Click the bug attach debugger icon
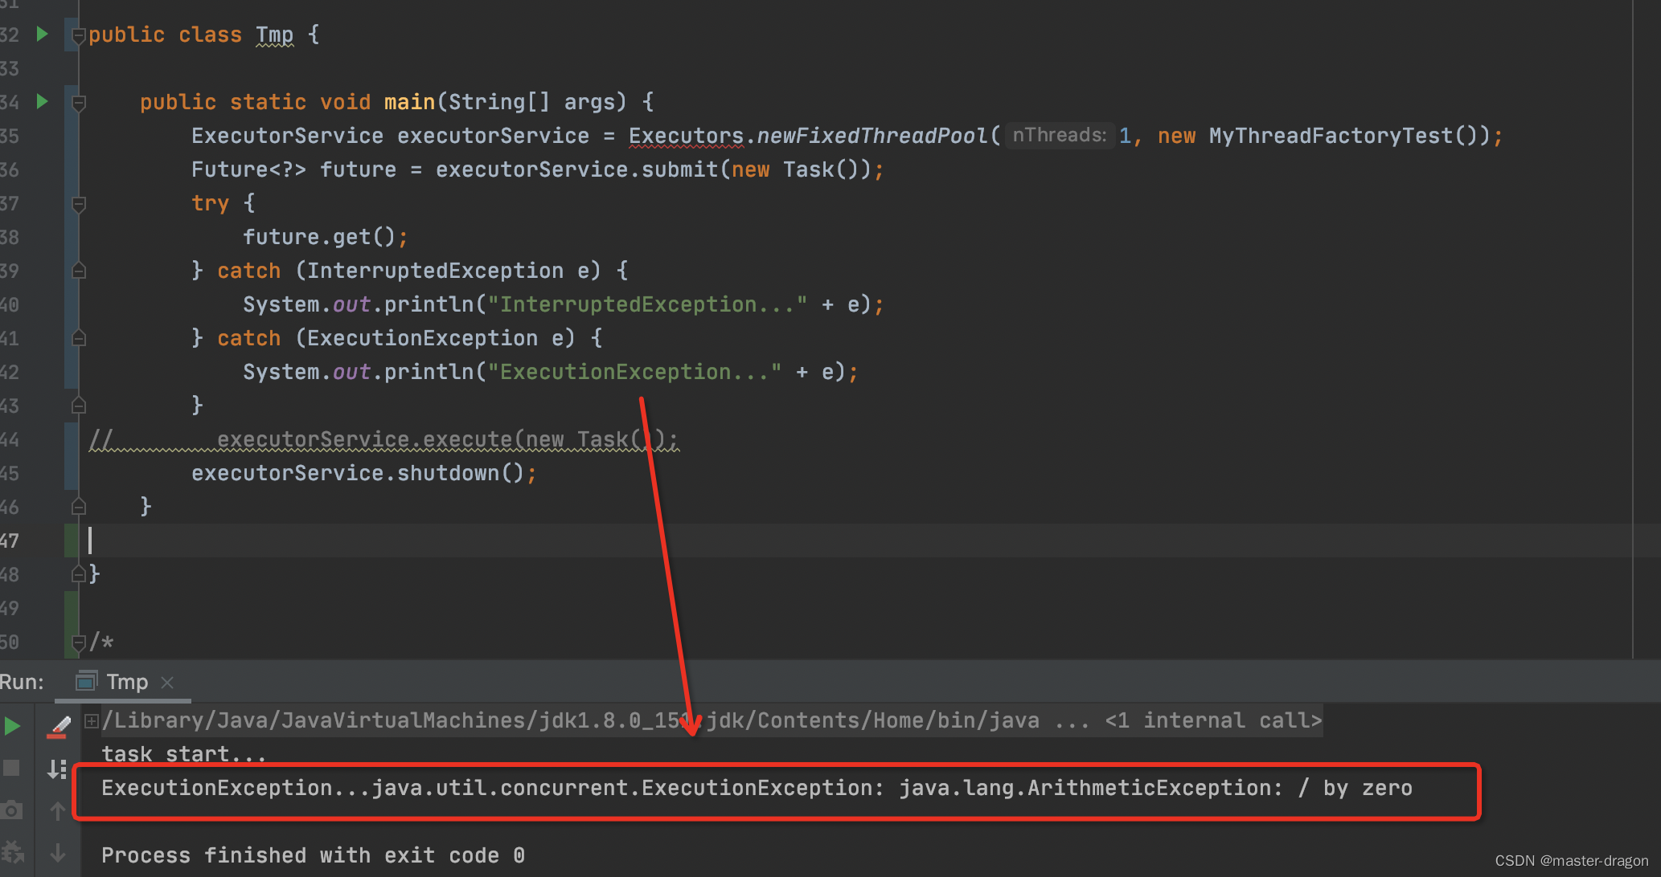This screenshot has width=1661, height=877. coord(11,853)
